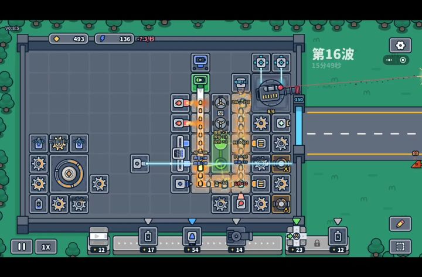422x277 pixels.
Task: Select the standalone laser emitter tile
Action: click(139, 163)
